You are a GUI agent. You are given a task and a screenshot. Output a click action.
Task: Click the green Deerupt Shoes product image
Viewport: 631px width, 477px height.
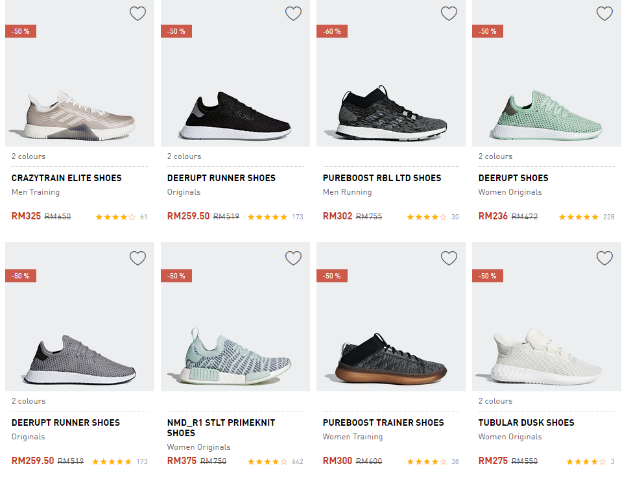click(x=546, y=114)
